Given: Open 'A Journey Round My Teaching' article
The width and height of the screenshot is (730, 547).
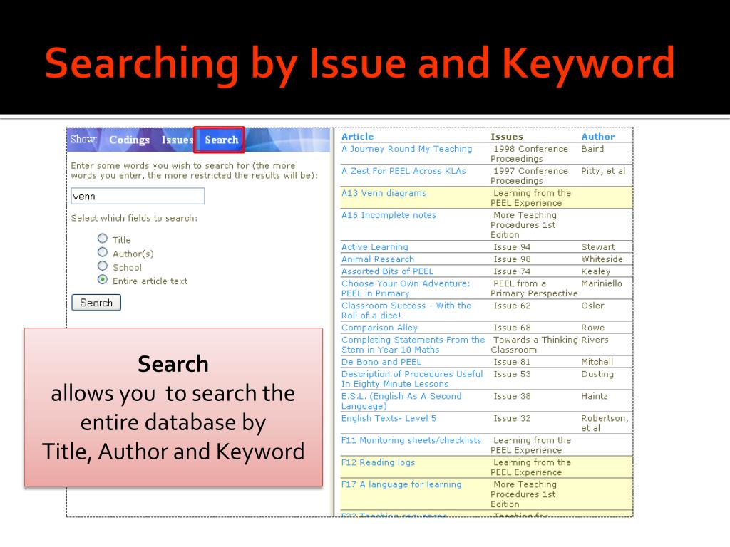Looking at the screenshot, I should (406, 149).
